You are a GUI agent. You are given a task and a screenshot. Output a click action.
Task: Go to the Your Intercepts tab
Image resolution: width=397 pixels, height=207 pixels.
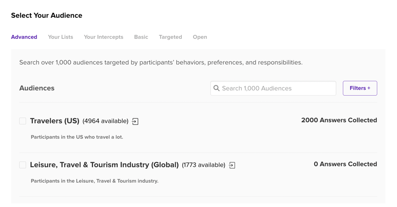[x=104, y=37]
